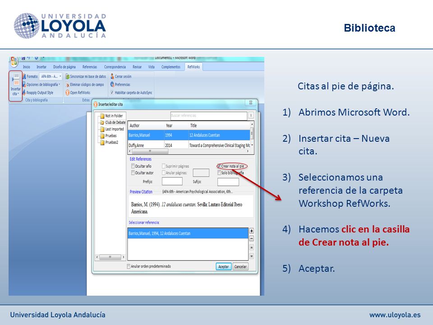433x325 pixels.
Task: Click the Cerrar sesión icon
Action: click(x=112, y=76)
